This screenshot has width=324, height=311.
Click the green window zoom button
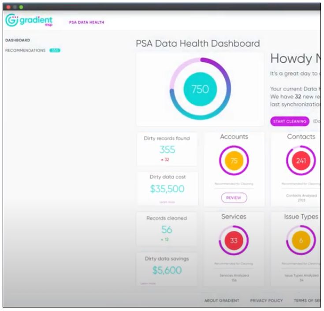[x=21, y=7]
